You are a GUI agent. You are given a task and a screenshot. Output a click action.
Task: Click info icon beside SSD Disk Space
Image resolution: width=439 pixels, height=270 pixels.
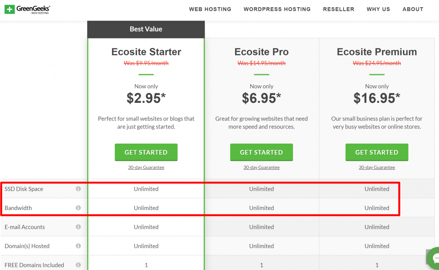click(78, 189)
